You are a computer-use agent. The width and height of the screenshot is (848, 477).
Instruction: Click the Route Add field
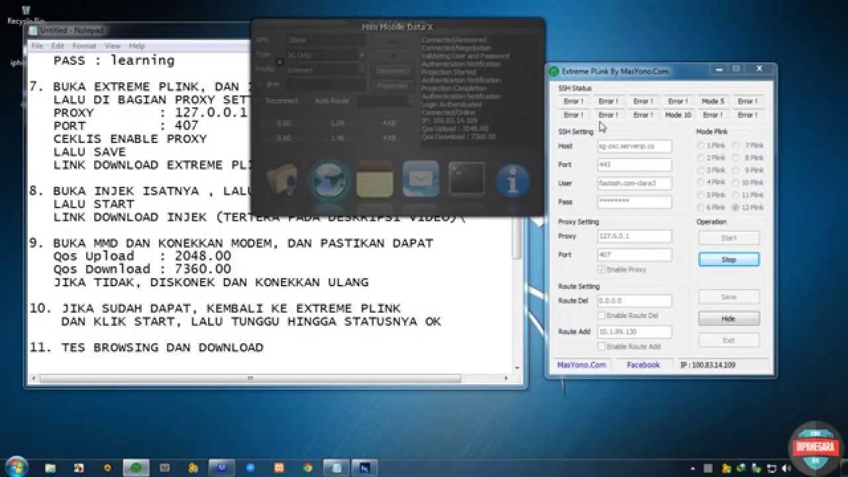(x=634, y=331)
